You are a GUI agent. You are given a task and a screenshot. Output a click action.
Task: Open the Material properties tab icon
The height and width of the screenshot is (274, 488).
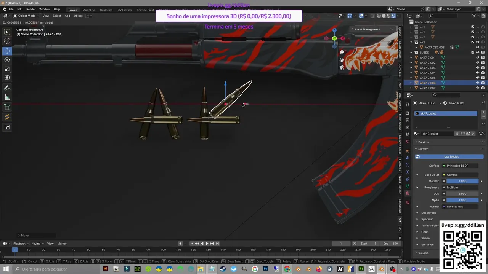[407, 193]
